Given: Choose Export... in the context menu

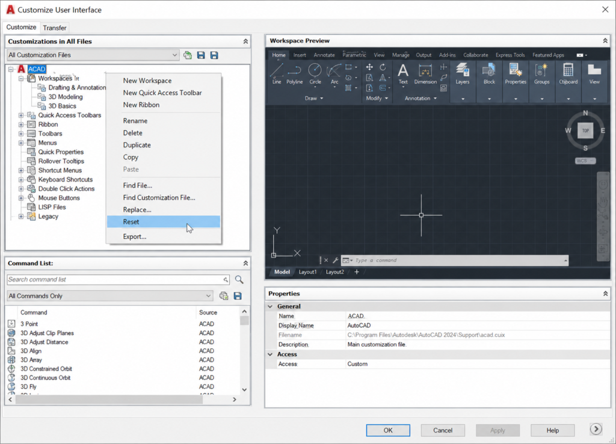Looking at the screenshot, I should click(x=163, y=236).
